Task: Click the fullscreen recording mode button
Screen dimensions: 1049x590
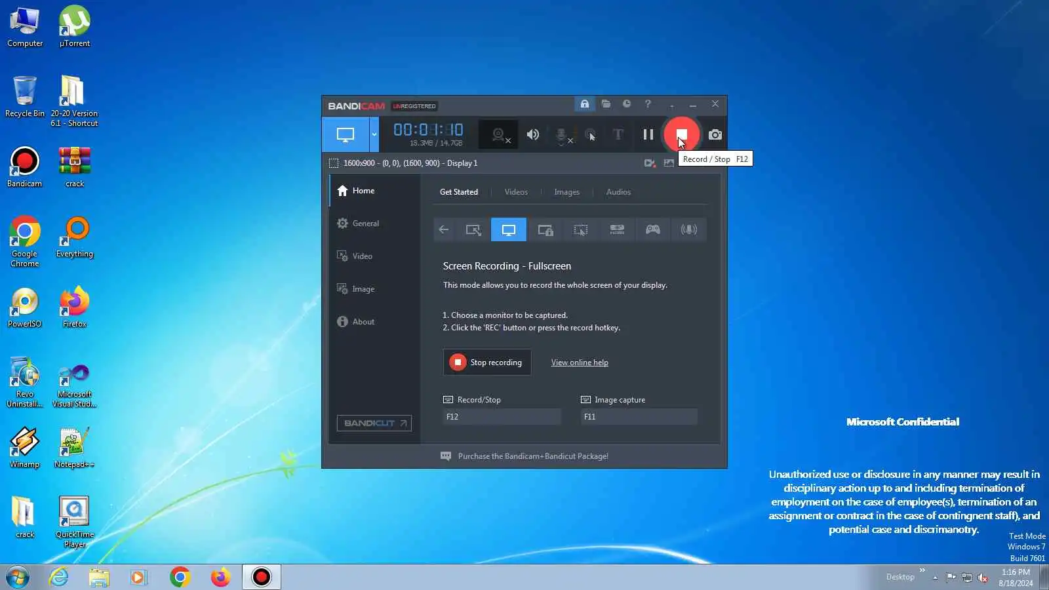Action: pyautogui.click(x=346, y=134)
